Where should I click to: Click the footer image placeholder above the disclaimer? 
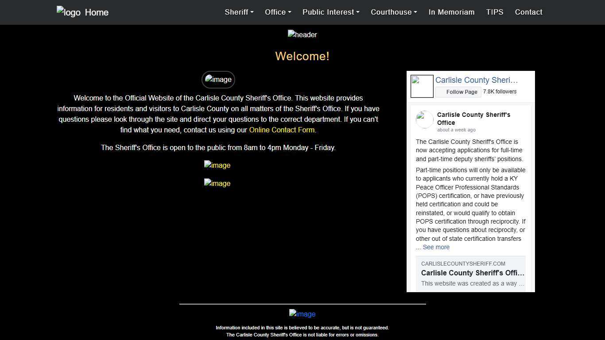click(x=302, y=314)
